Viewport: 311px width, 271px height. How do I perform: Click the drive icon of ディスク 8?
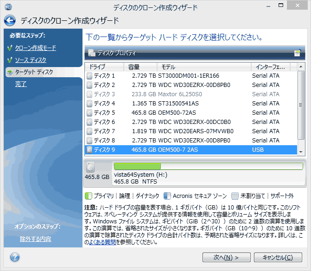(89, 141)
